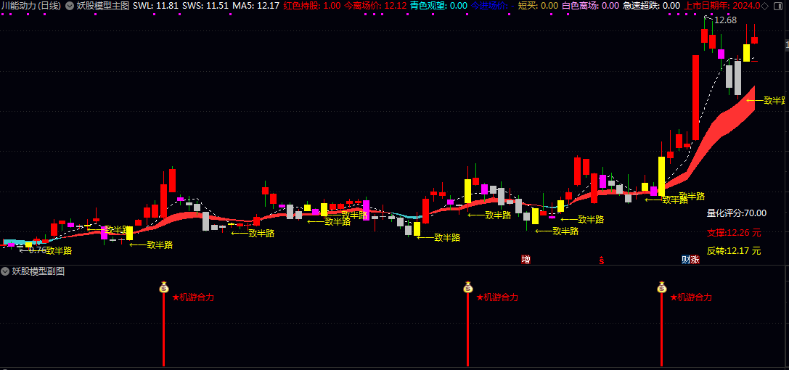Click the 反转:12.17 元 label

pos(734,251)
